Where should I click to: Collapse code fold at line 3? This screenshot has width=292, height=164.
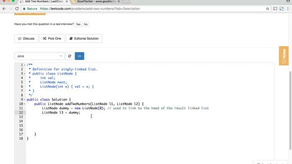pyautogui.click(x=25, y=74)
